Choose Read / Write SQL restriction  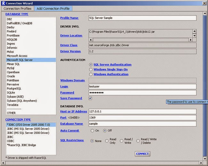click(122, 141)
